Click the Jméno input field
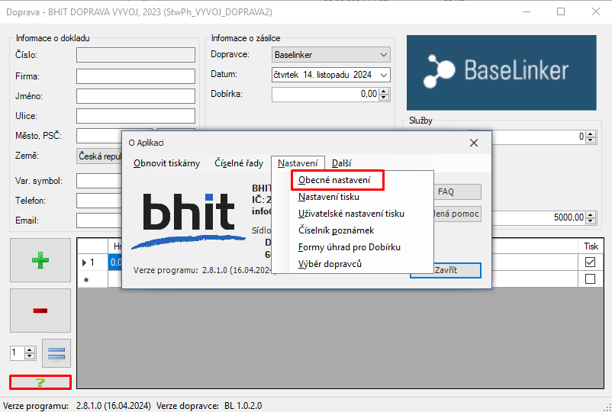The image size is (612, 412). click(x=135, y=96)
